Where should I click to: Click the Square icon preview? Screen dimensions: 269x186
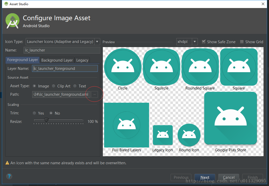(x=239, y=67)
